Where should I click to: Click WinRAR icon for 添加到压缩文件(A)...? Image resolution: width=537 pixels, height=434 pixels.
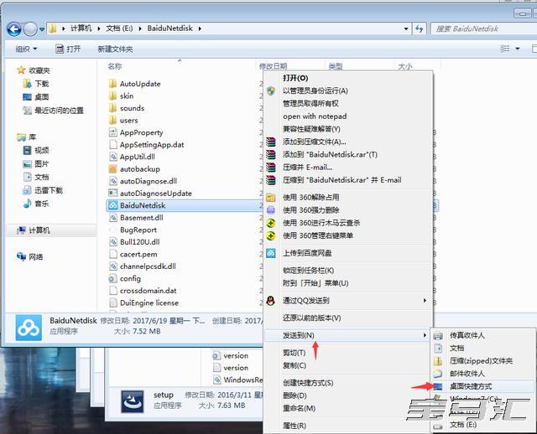point(271,142)
